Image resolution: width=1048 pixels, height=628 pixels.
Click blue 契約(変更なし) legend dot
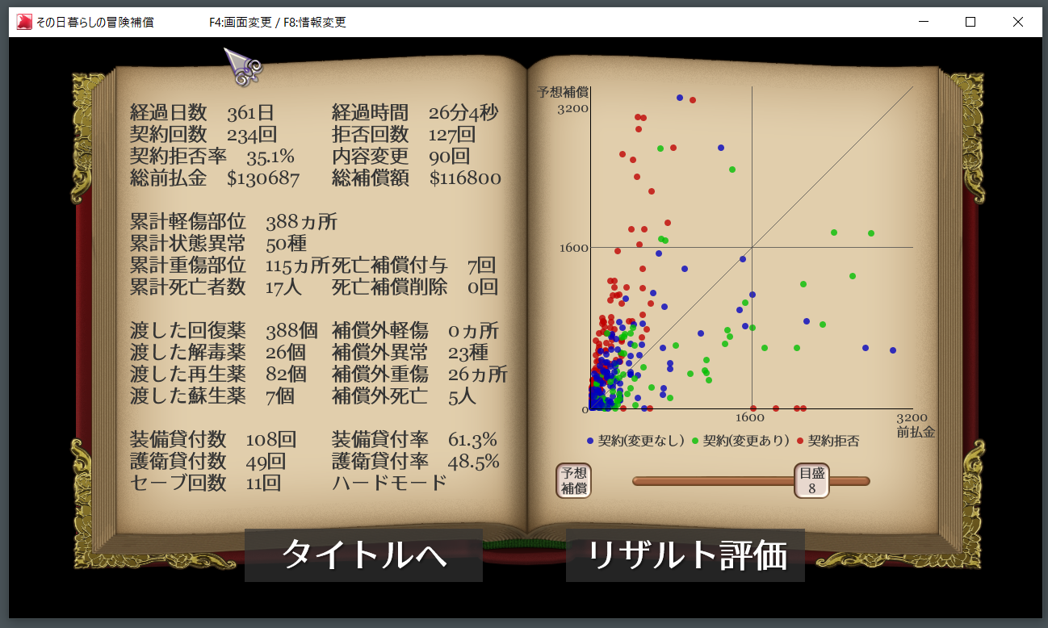pyautogui.click(x=590, y=441)
